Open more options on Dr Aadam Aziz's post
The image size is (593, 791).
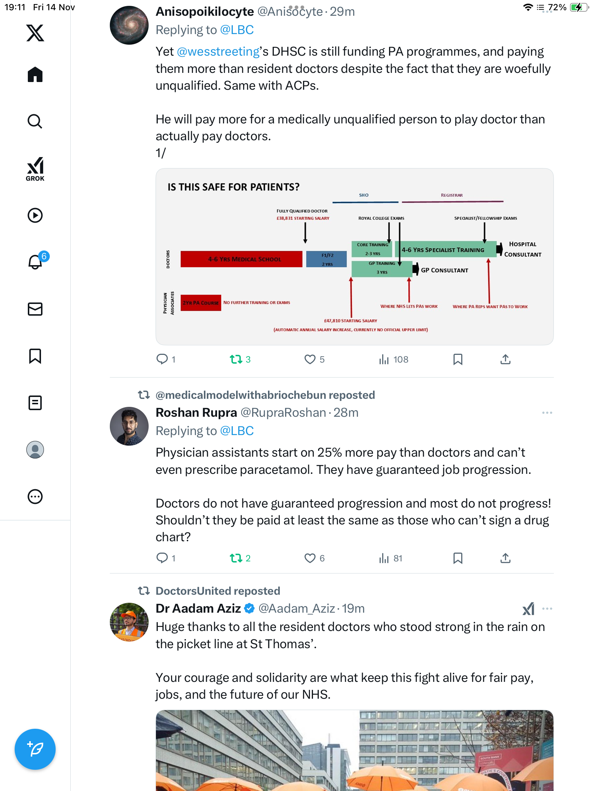547,609
